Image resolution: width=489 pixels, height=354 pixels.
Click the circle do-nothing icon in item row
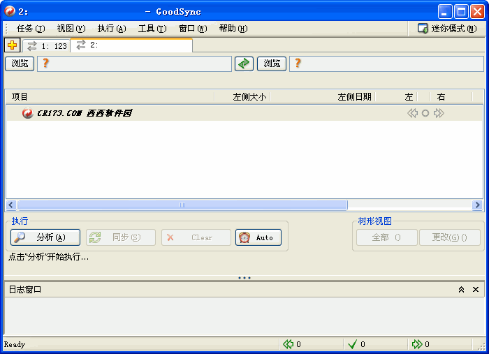coord(425,113)
